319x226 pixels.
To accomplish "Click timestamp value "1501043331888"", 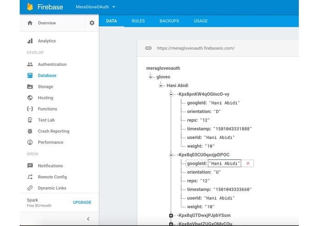I will tap(232, 129).
